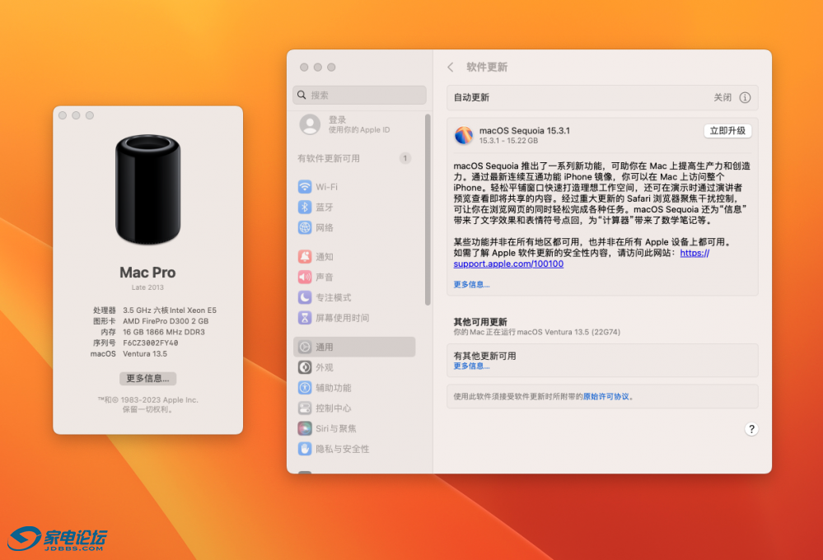
Task: Click 立即升级 to upgrade now
Action: coord(727,131)
